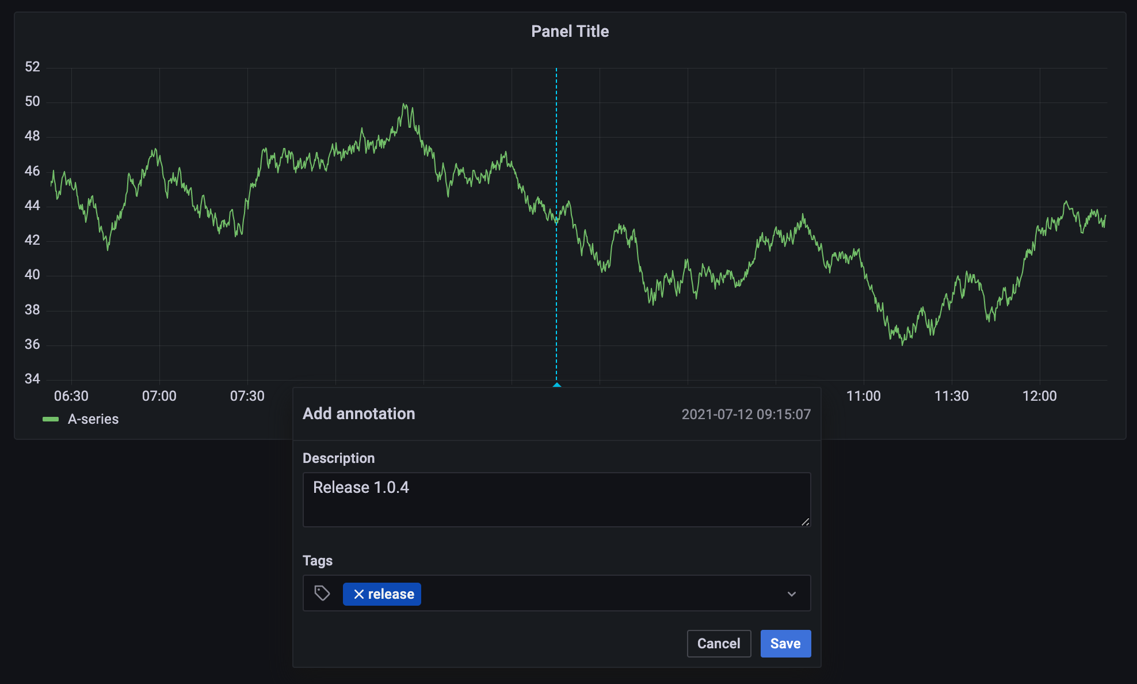Click the Description text area
This screenshot has height=684, width=1137.
pos(556,499)
